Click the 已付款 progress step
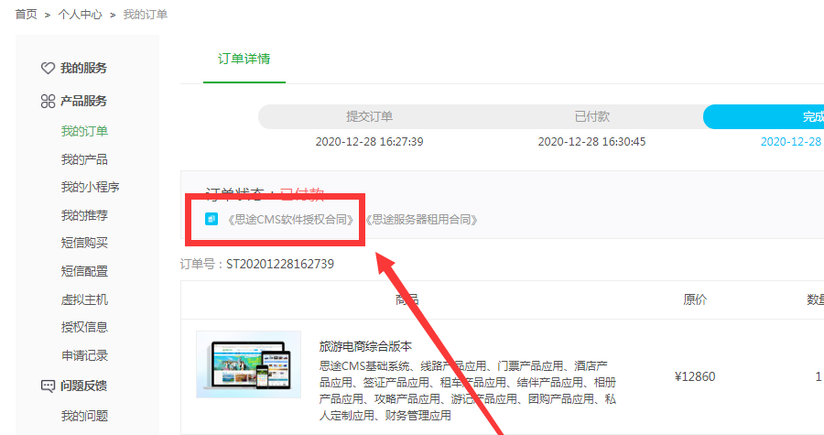The height and width of the screenshot is (435, 824). [x=591, y=116]
